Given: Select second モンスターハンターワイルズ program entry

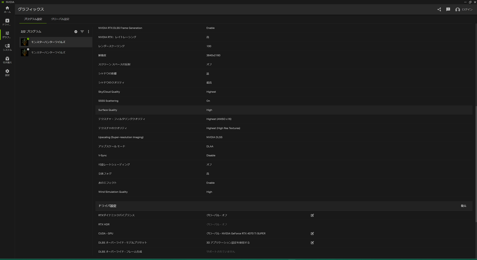Looking at the screenshot, I should click(56, 52).
